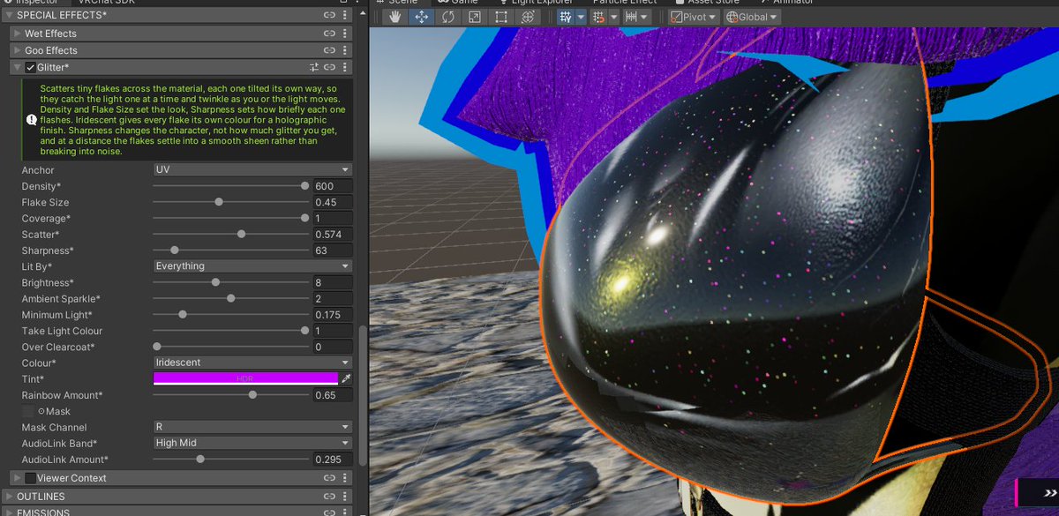Click the Ambient Sparkle value field

pos(333,299)
